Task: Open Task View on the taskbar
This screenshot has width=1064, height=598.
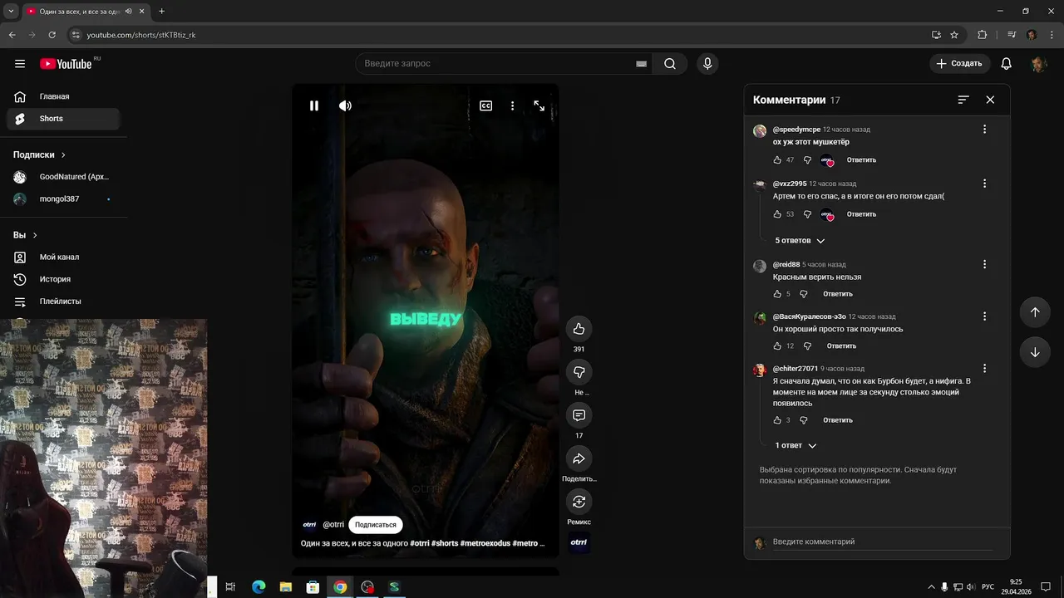Action: 231,587
